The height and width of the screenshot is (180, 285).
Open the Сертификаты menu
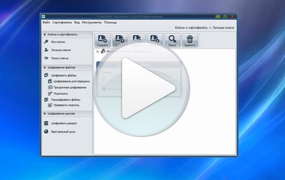pos(62,22)
